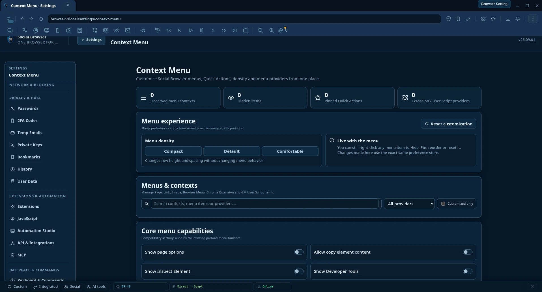
Task: Select Compact menu density
Action: (x=173, y=151)
